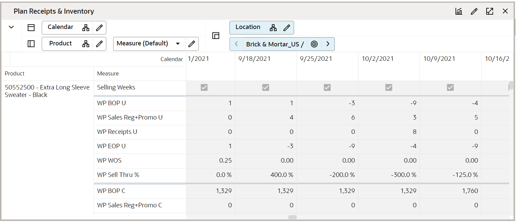This screenshot has height=222, width=516.
Task: Select the Calendar column header label
Action: tap(172, 59)
